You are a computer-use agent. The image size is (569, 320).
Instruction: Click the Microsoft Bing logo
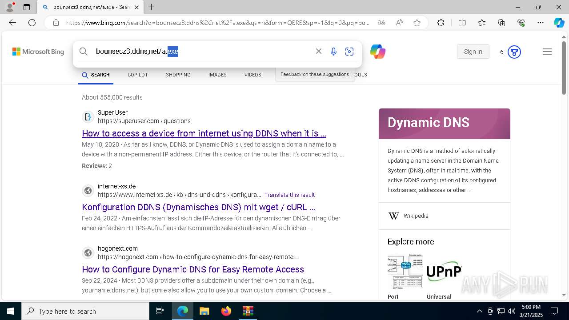click(38, 52)
